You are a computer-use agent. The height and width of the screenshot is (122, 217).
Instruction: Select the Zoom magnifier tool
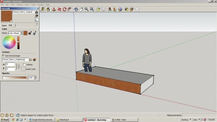(86, 9)
